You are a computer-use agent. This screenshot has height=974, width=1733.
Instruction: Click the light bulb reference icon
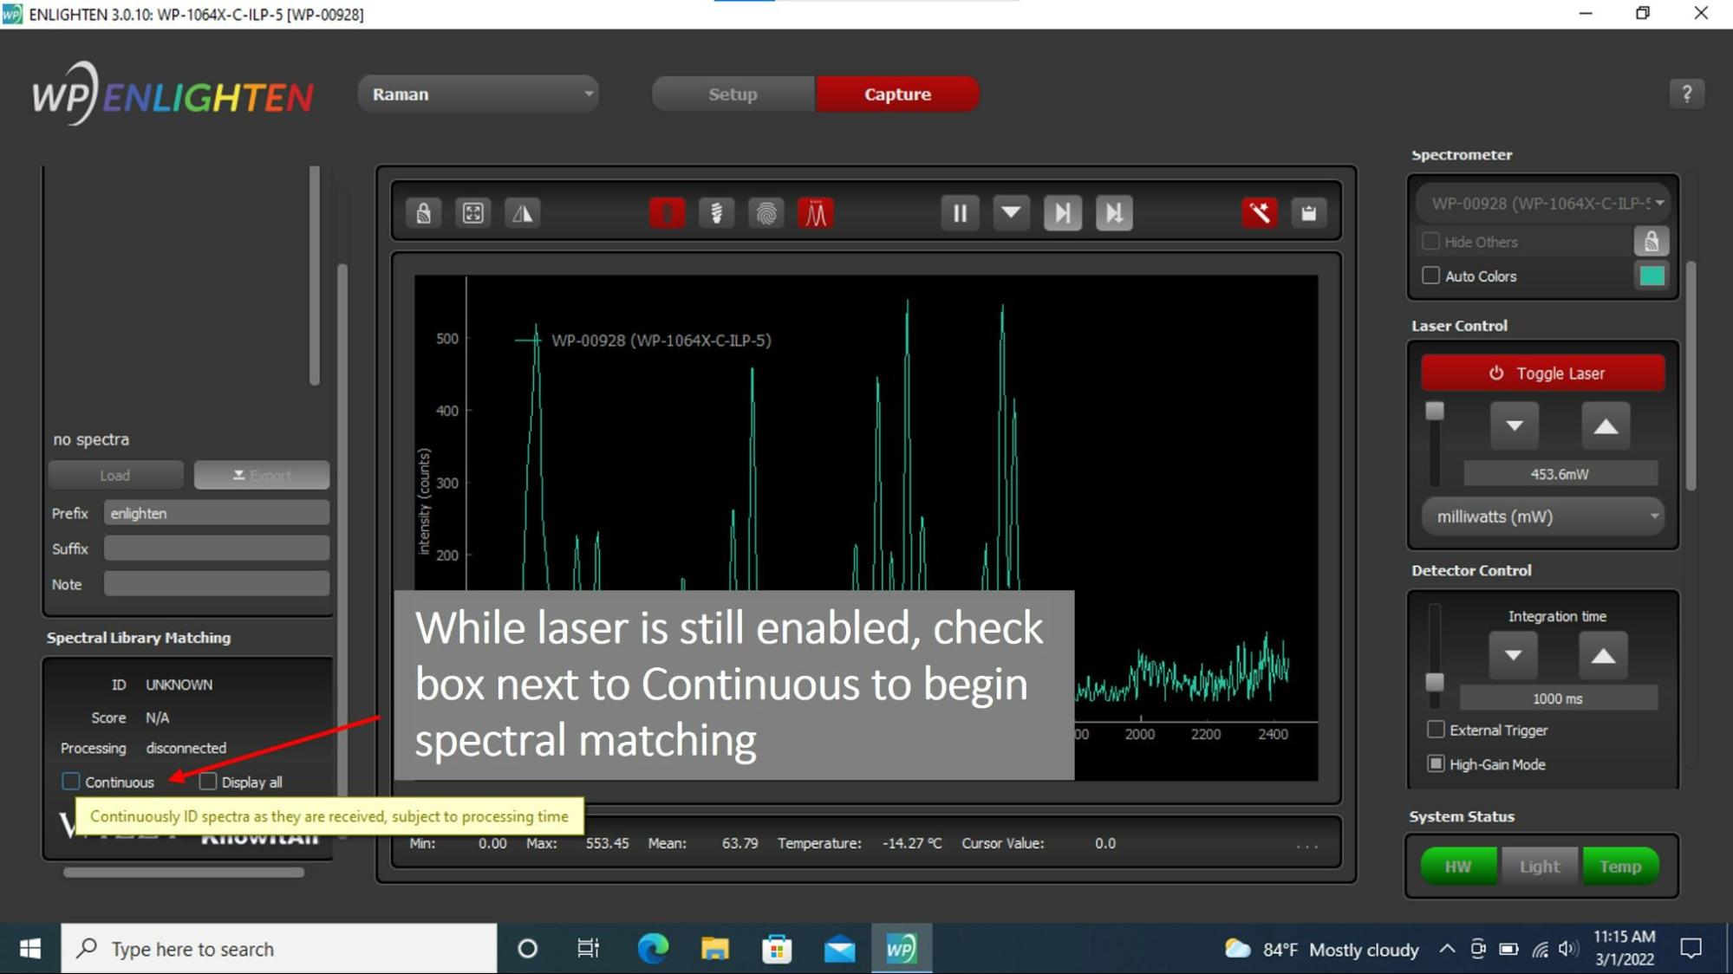716,213
